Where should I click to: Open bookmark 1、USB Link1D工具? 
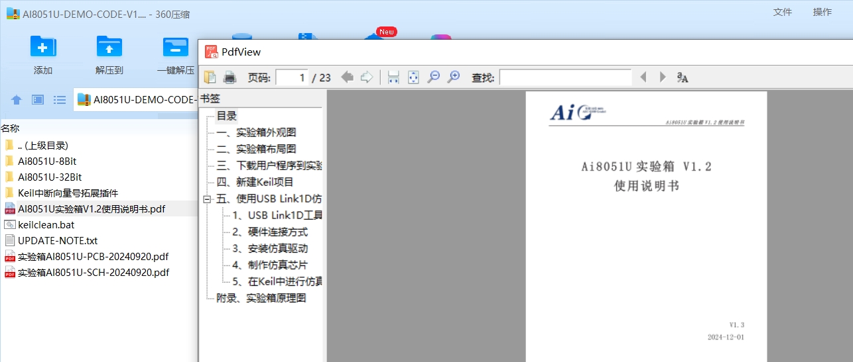(x=277, y=215)
